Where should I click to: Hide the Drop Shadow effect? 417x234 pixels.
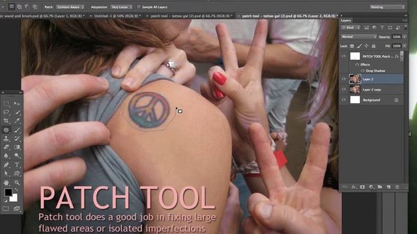coord(362,71)
